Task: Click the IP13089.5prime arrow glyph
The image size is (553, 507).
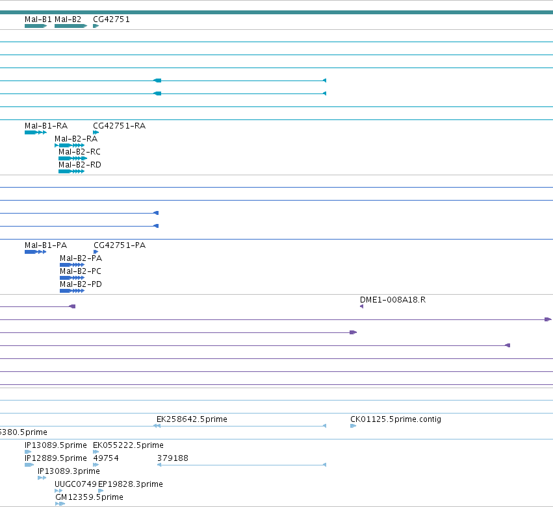Action: [28, 452]
